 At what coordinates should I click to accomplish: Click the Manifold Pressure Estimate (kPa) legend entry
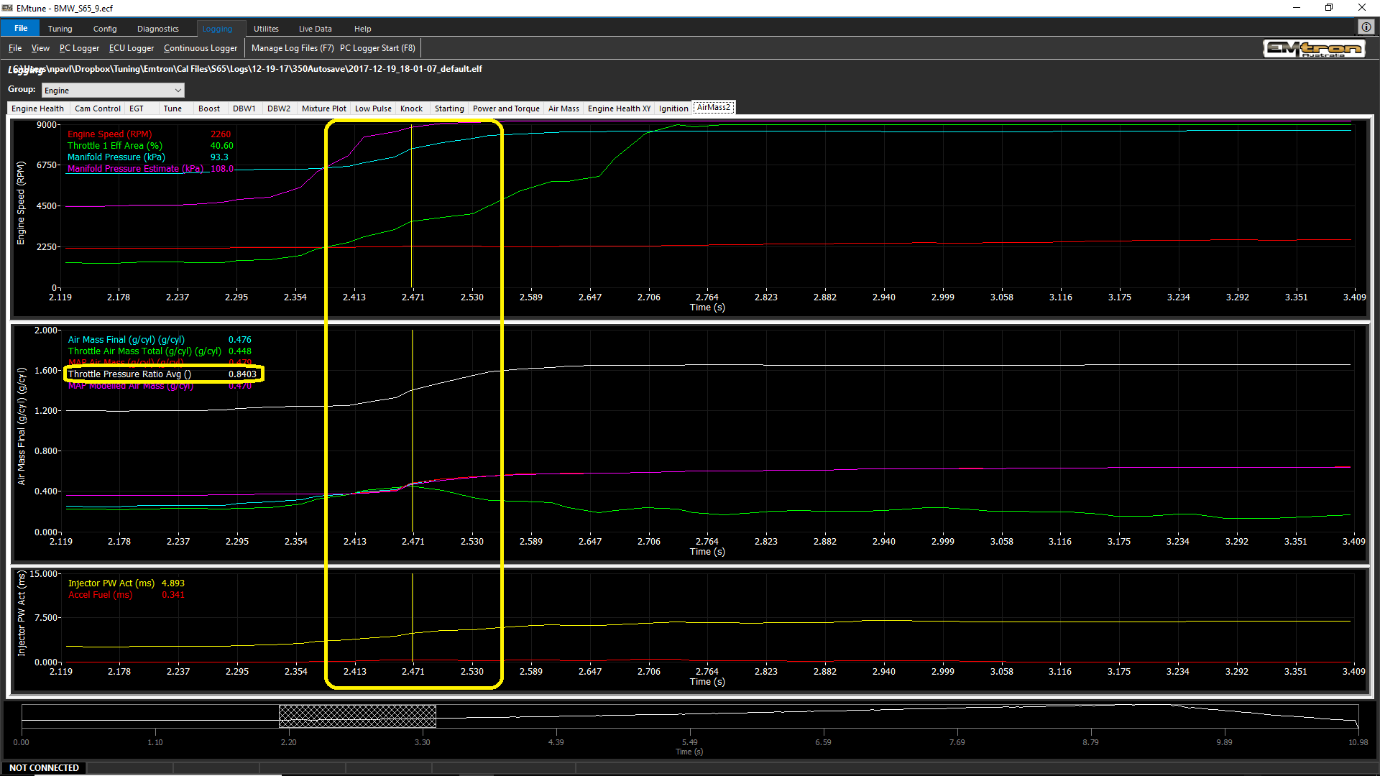[x=136, y=169]
